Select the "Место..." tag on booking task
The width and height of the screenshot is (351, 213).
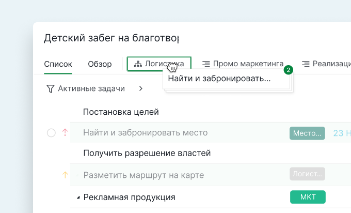tap(307, 133)
